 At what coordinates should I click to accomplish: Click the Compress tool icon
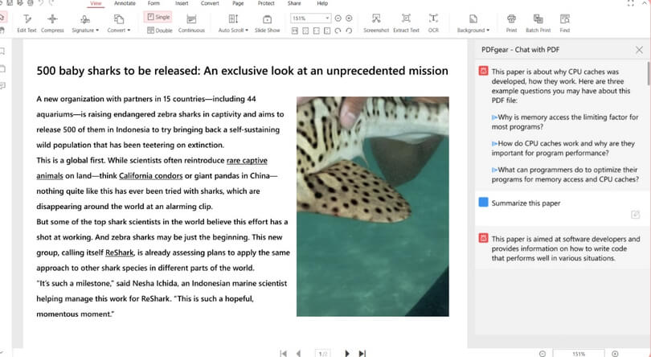tap(52, 18)
